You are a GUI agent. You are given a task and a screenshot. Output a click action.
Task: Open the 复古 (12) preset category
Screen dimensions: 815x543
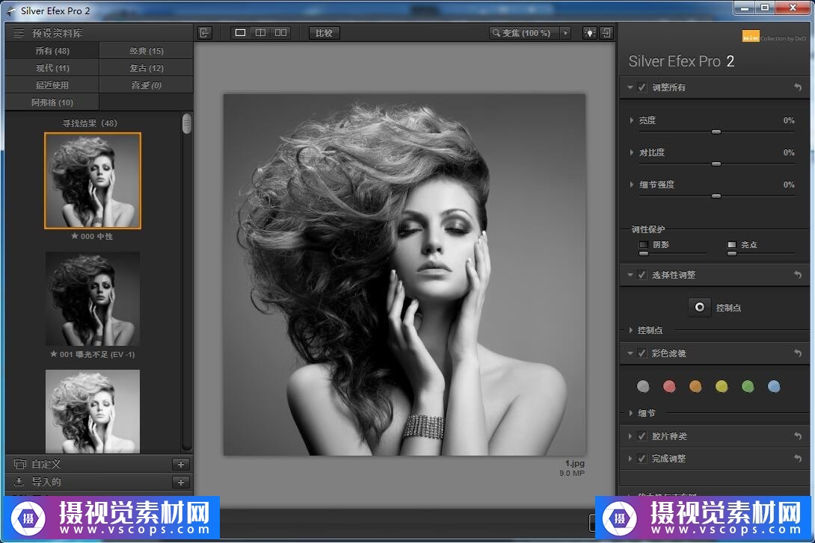click(x=147, y=68)
